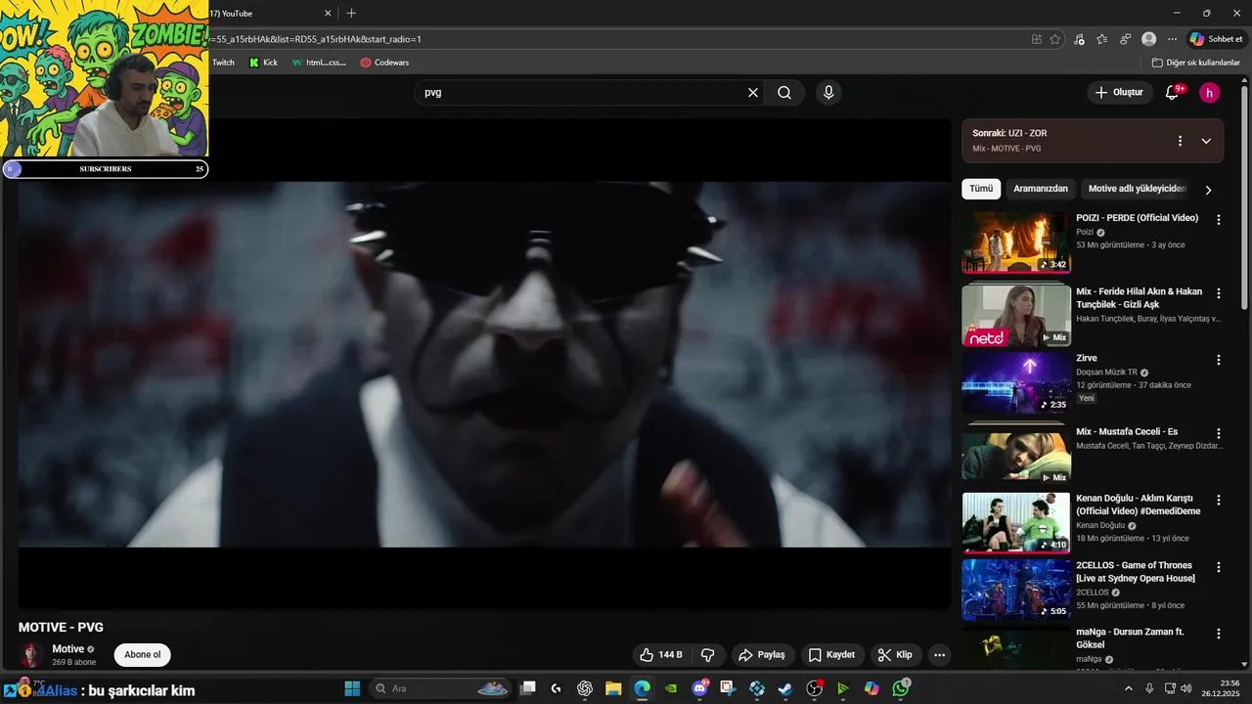Start voice search with microphone icon
The width and height of the screenshot is (1252, 704).
[x=828, y=93]
